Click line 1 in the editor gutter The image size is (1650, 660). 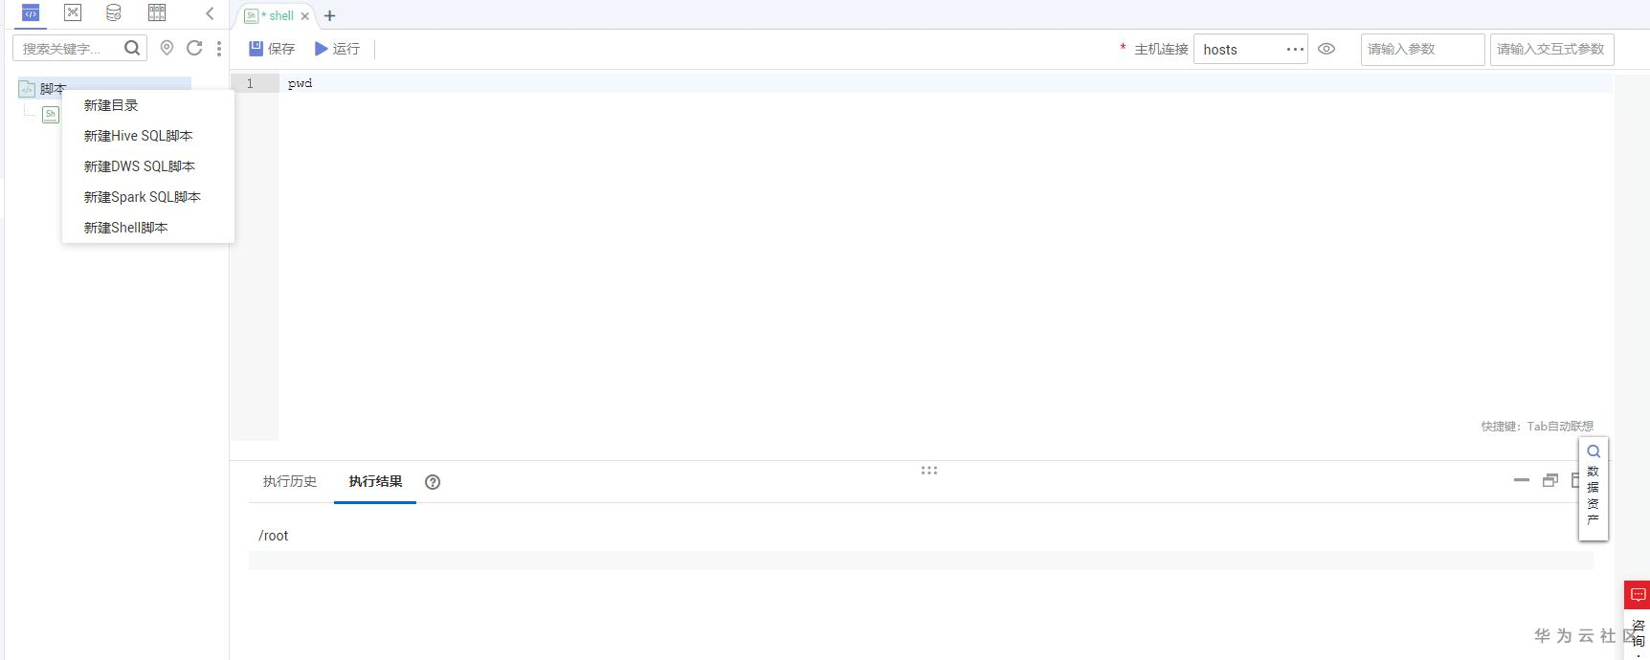pyautogui.click(x=251, y=83)
